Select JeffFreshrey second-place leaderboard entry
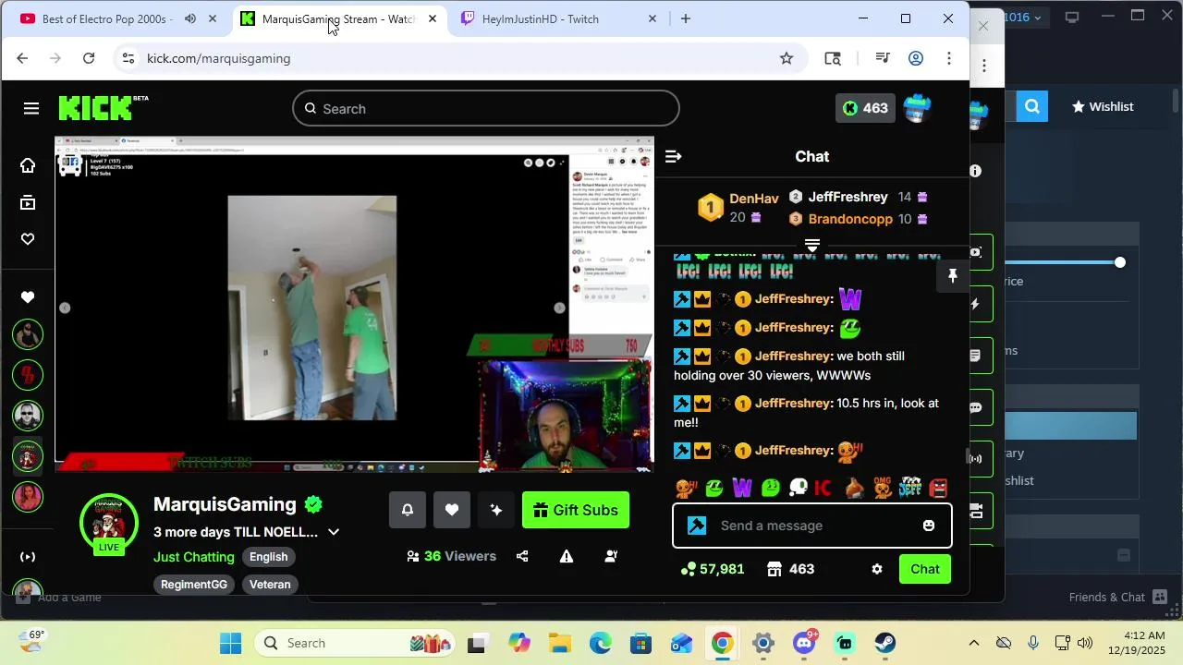Screen dimensions: 1183x665 pyautogui.click(x=848, y=197)
